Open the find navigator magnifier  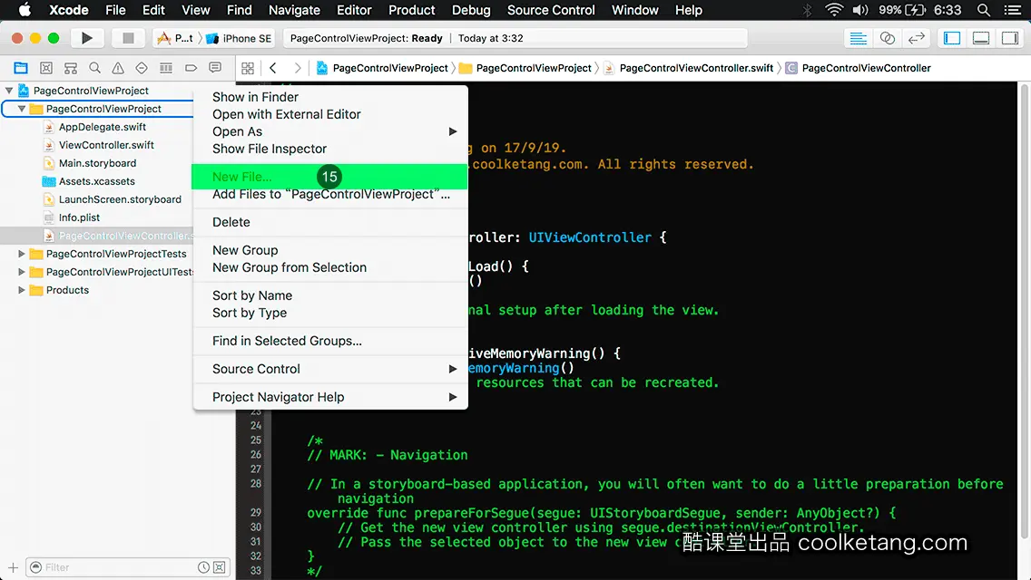94,68
